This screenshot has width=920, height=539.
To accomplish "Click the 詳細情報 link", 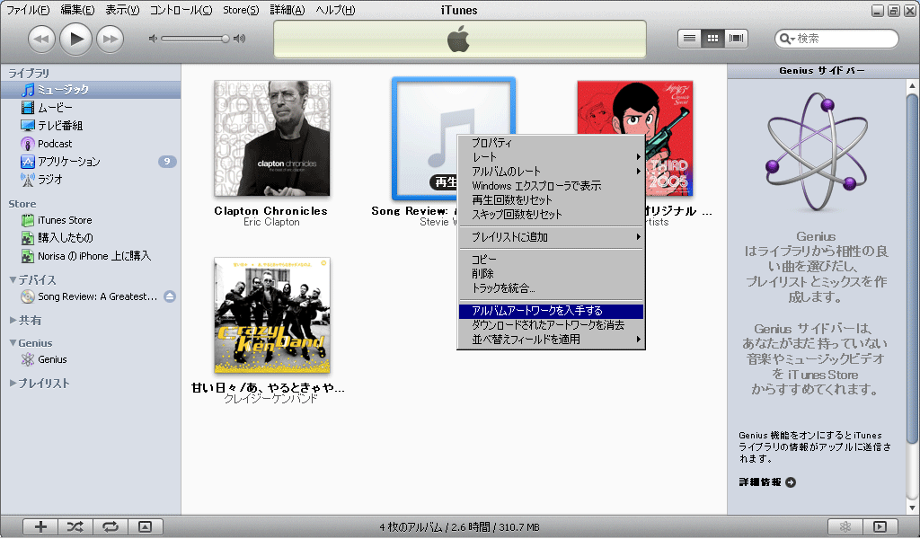I will coord(767,482).
